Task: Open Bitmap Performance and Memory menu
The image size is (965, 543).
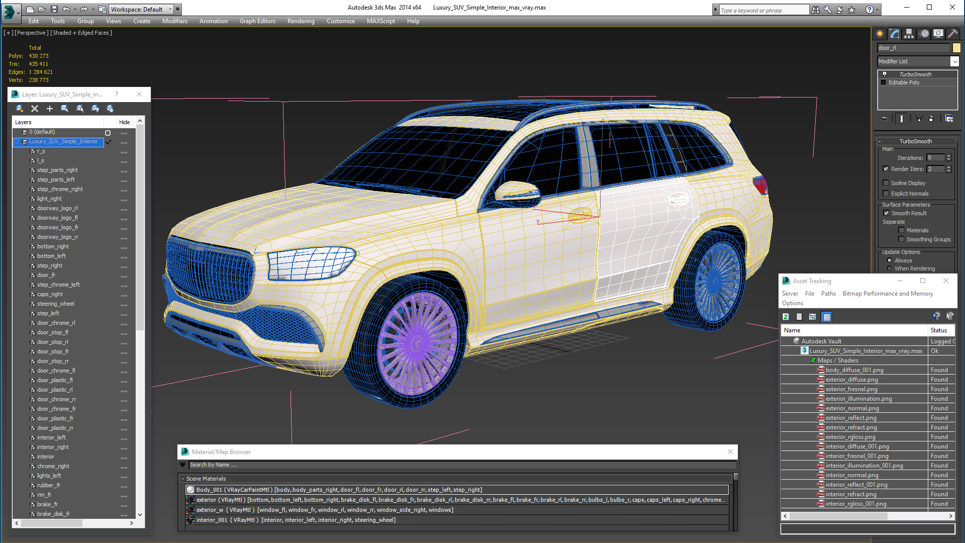Action: point(888,294)
